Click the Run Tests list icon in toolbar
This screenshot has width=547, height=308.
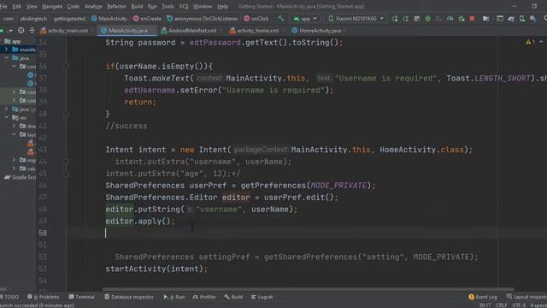pyautogui.click(x=416, y=19)
